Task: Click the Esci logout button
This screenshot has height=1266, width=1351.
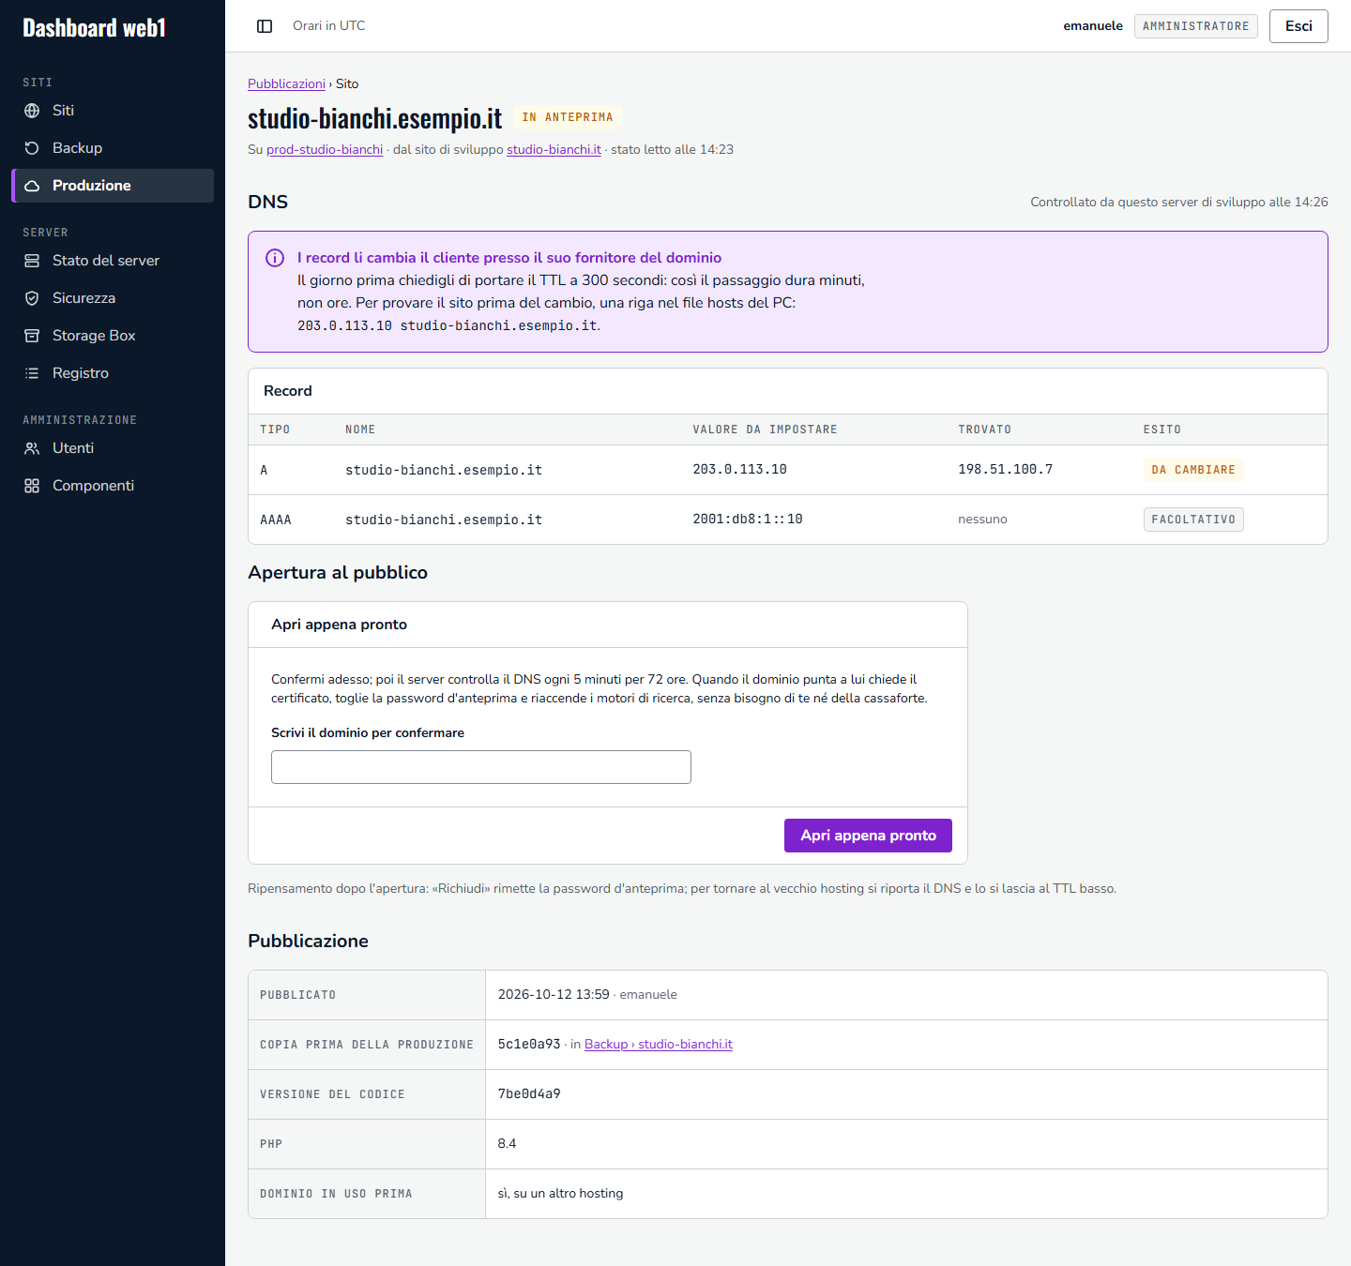Action: [x=1298, y=26]
